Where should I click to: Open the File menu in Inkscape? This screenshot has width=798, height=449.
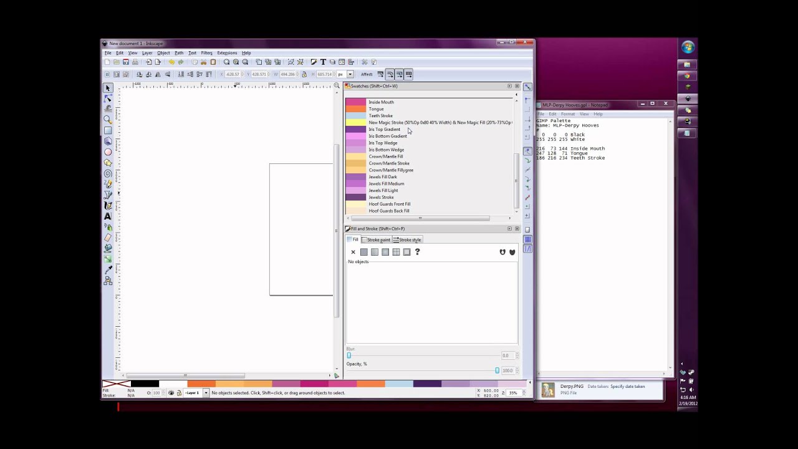coord(108,53)
